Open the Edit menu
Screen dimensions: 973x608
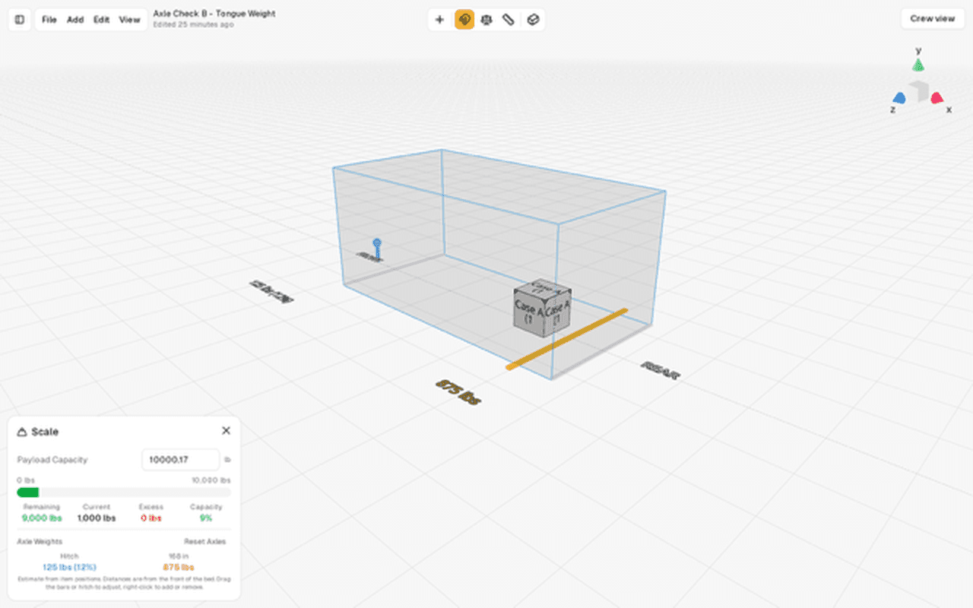pyautogui.click(x=102, y=20)
